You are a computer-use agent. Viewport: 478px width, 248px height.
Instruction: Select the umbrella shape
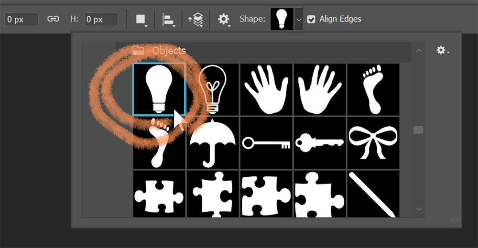click(213, 143)
